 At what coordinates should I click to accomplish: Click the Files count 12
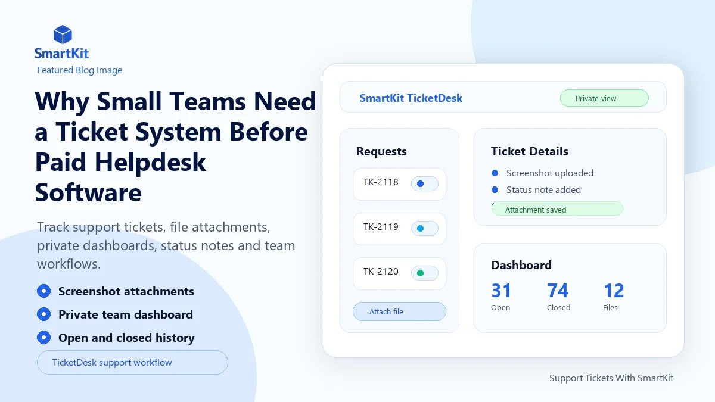point(614,291)
